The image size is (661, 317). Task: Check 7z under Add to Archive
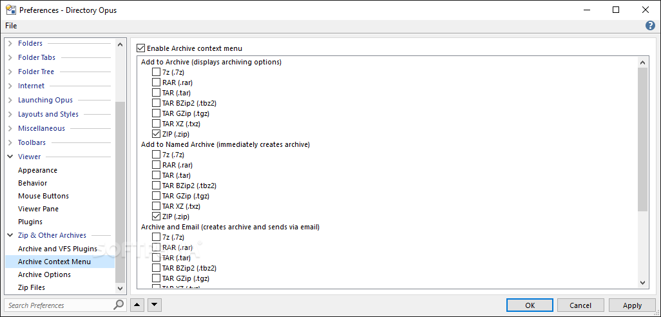[157, 72]
